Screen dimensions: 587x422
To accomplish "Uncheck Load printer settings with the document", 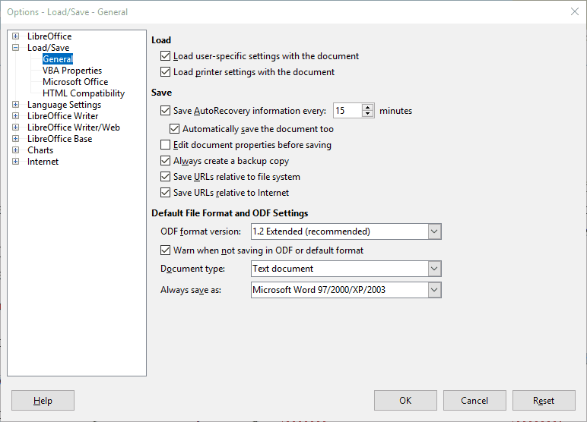I will 165,72.
